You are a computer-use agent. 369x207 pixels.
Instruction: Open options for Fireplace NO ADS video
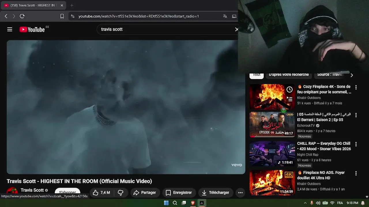pyautogui.click(x=356, y=173)
